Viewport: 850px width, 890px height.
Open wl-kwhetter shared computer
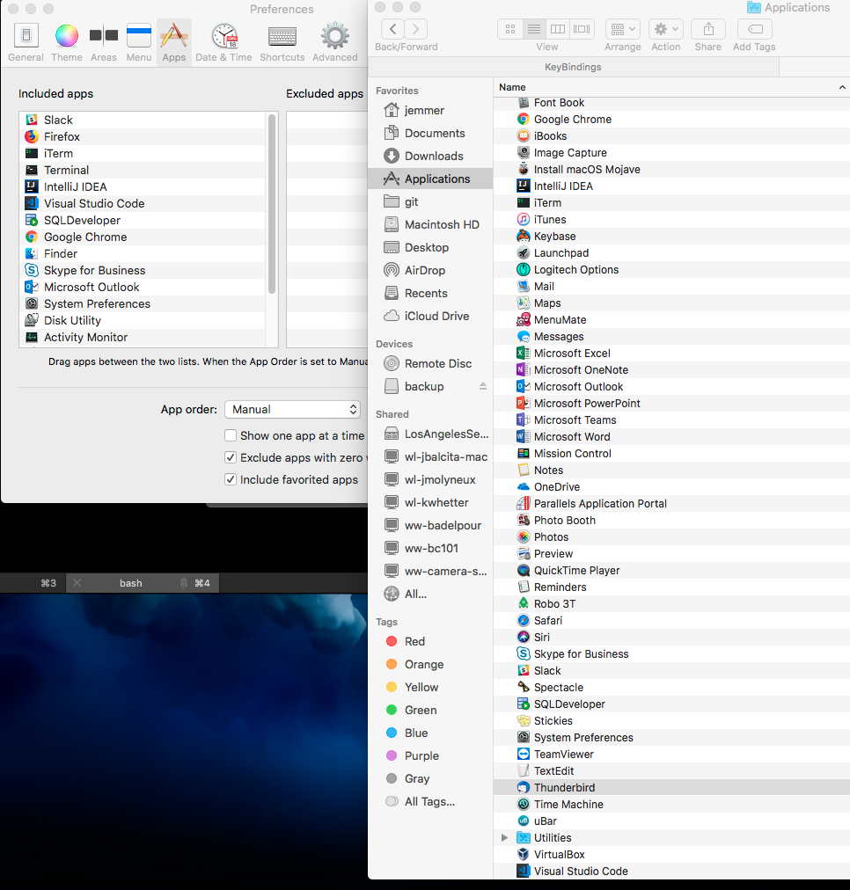[x=430, y=502]
